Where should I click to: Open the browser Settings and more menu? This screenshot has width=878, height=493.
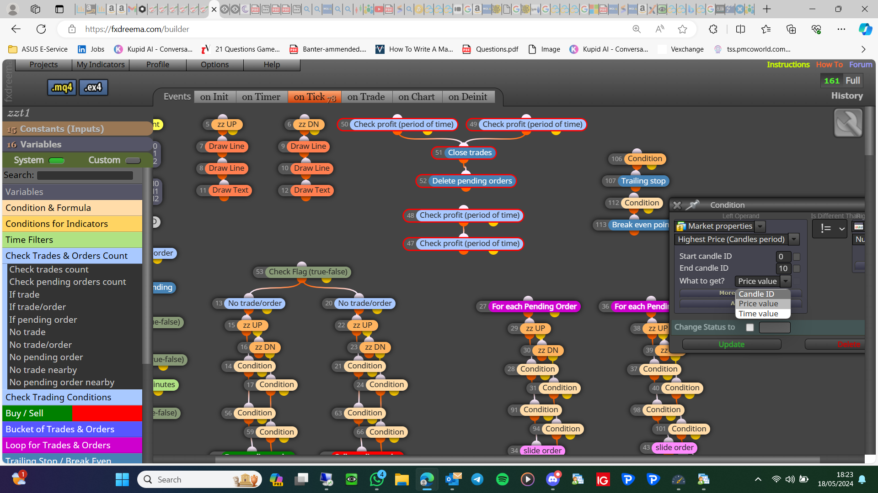coord(841,29)
